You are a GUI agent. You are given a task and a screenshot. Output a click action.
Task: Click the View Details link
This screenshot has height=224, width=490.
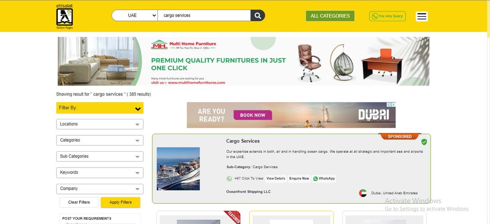(x=276, y=179)
